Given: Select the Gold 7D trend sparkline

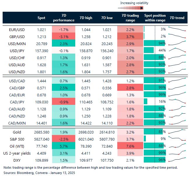Looking at the screenshot, I should pyautogui.click(x=177, y=131).
